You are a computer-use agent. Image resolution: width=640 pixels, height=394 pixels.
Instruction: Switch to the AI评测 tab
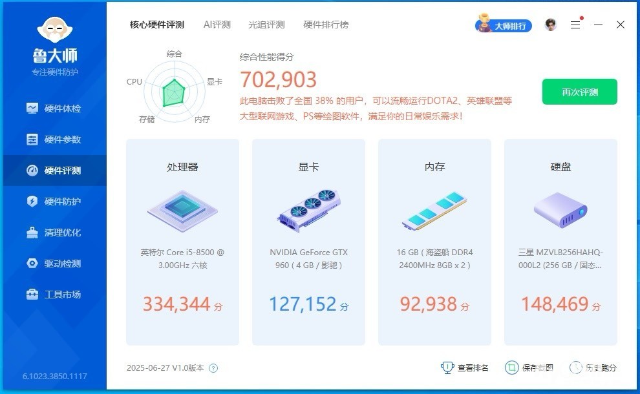click(217, 25)
